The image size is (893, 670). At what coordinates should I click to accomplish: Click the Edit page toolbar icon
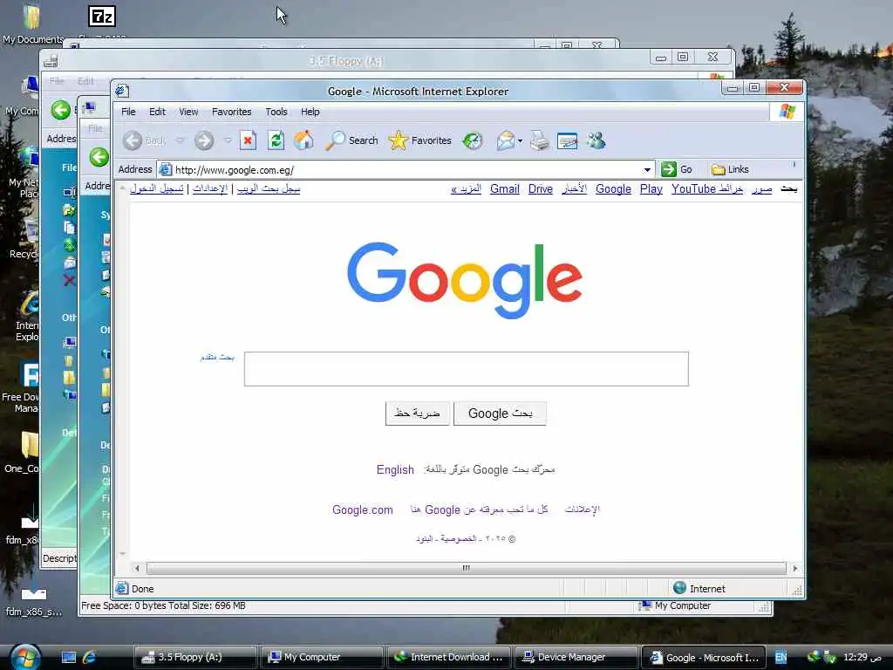click(567, 140)
